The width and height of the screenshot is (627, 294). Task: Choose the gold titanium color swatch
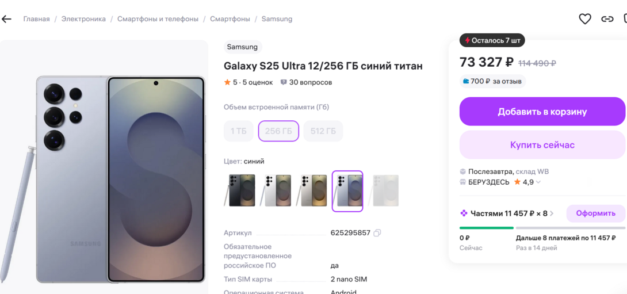[x=312, y=190]
